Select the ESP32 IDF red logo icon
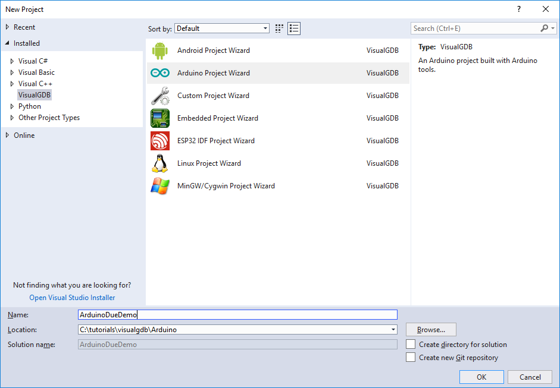Viewport: 560px width, 388px height. (159, 141)
